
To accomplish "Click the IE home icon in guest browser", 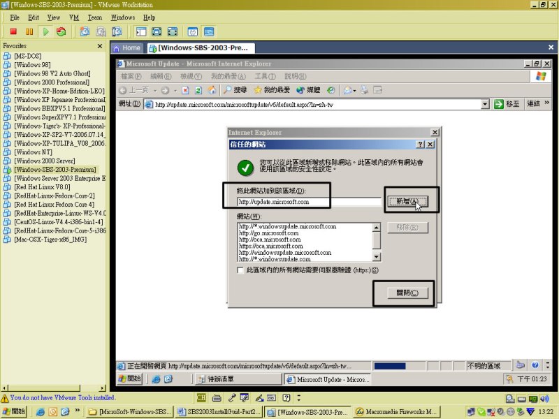I will tap(212, 90).
